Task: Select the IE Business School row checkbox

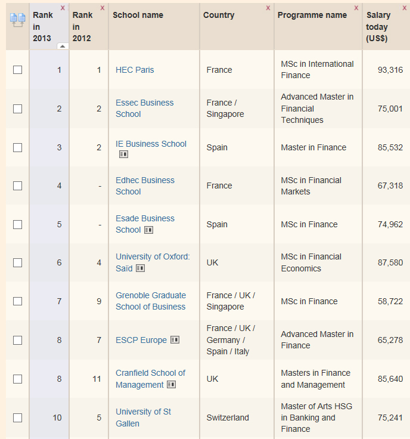Action: (x=18, y=147)
